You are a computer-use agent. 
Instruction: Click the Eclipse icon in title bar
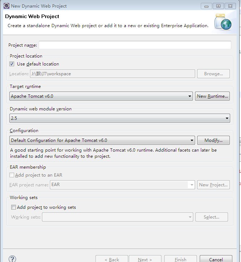[7, 6]
